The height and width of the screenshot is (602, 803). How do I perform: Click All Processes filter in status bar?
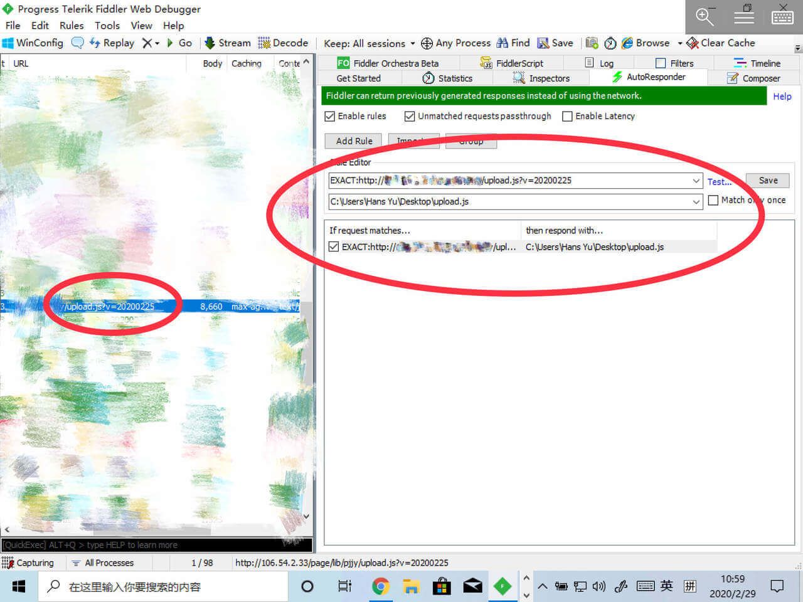point(103,562)
